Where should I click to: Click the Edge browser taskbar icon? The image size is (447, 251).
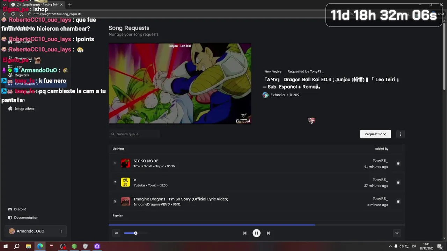[x=40, y=246]
